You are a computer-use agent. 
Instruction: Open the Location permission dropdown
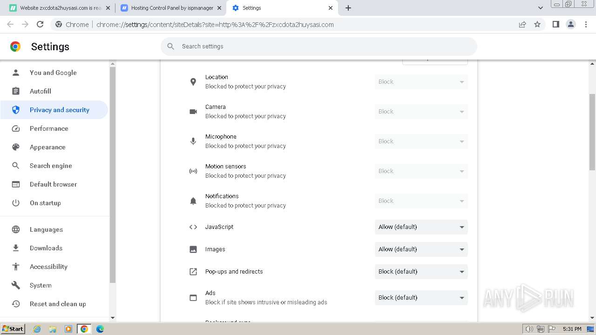(x=421, y=82)
